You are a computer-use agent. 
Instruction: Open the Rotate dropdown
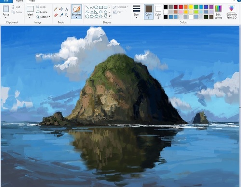pyautogui.click(x=43, y=17)
